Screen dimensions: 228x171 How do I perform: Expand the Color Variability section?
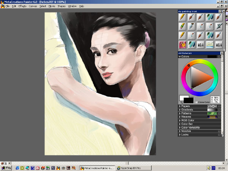point(180,128)
